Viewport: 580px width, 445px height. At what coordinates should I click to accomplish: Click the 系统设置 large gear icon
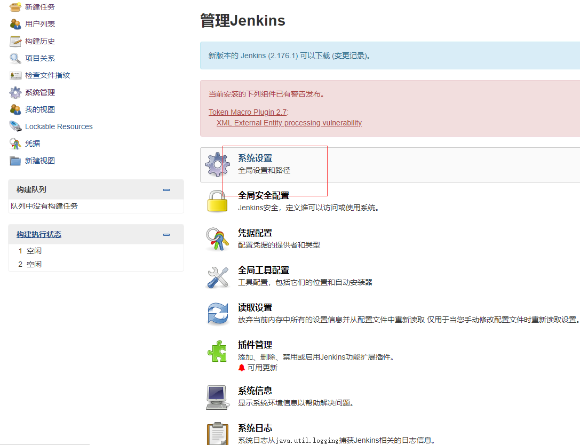pyautogui.click(x=218, y=165)
